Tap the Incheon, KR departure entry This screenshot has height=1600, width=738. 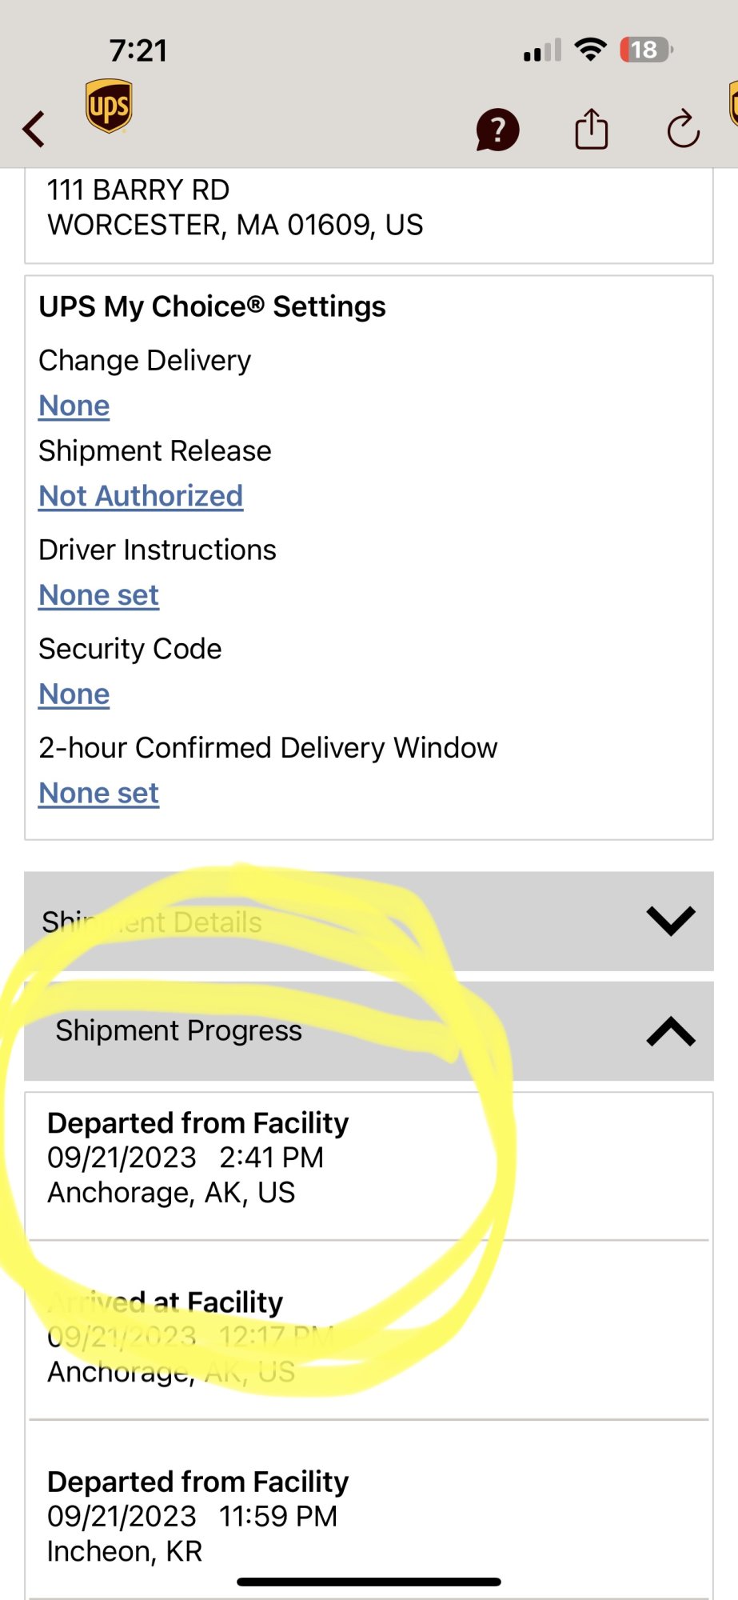pos(197,1516)
